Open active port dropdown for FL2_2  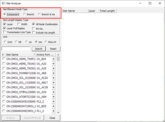[53, 102]
